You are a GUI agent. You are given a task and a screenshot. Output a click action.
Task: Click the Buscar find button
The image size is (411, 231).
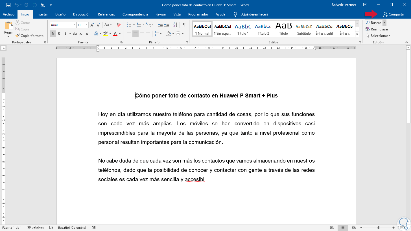click(373, 23)
